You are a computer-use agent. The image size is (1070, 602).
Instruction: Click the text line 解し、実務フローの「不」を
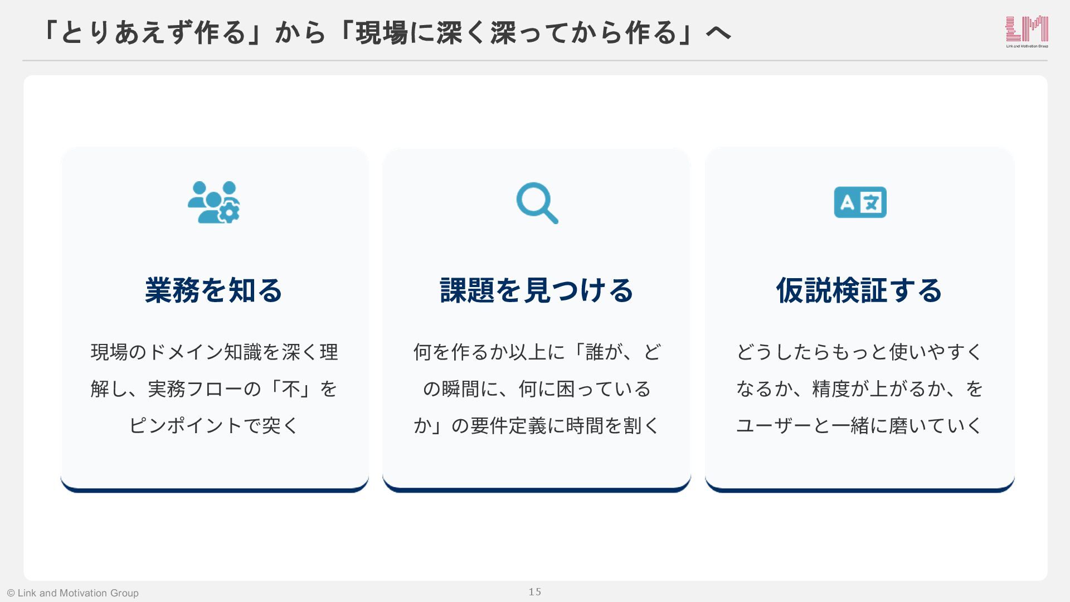(214, 389)
